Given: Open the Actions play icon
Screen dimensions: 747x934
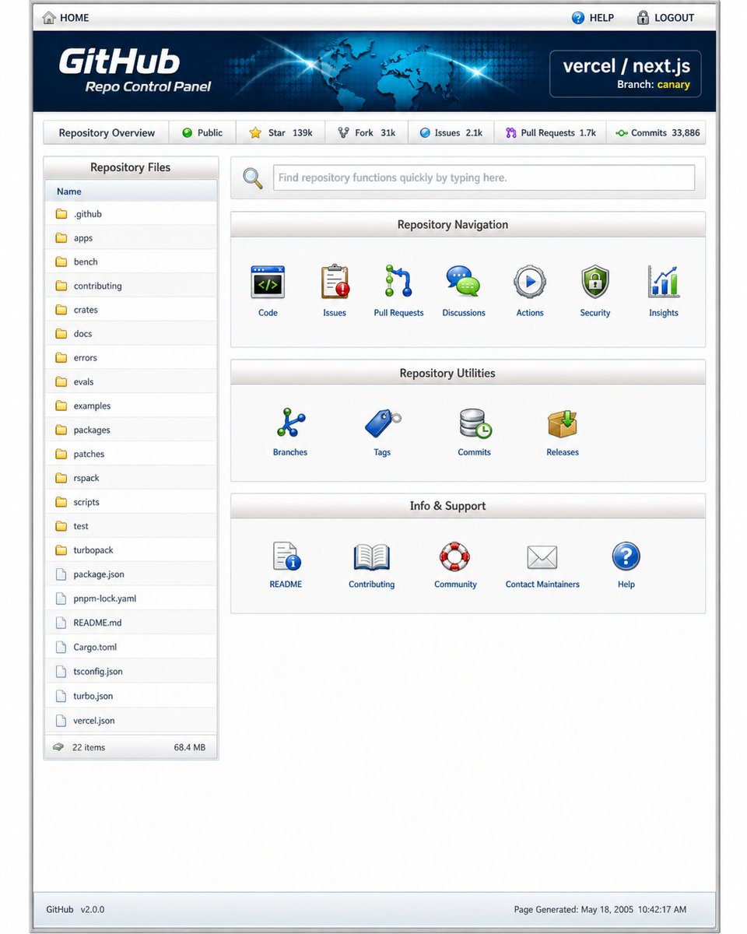Looking at the screenshot, I should 530,282.
